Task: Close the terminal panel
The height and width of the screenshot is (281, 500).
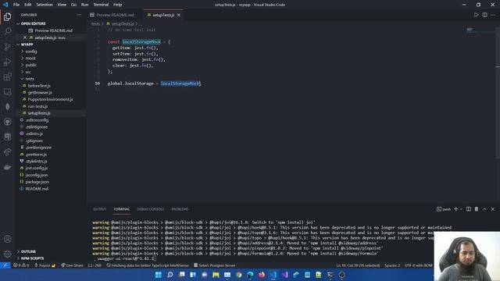Action: click(x=493, y=209)
